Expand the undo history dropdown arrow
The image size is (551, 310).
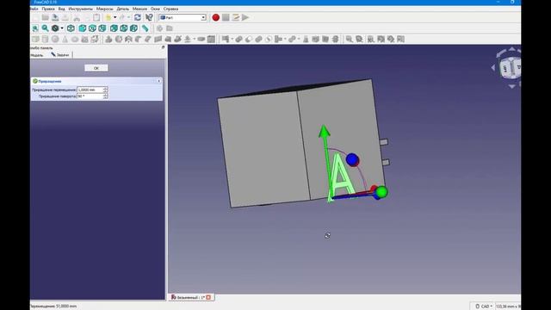pos(115,17)
